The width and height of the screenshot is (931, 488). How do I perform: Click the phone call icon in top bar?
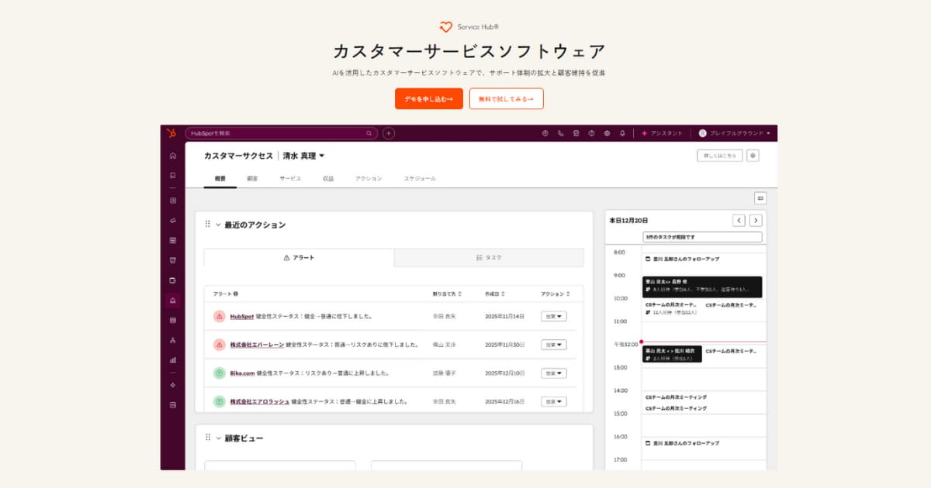[560, 133]
